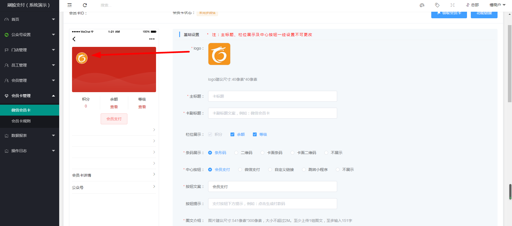Click the three-dot menu in phone preview

click(152, 39)
